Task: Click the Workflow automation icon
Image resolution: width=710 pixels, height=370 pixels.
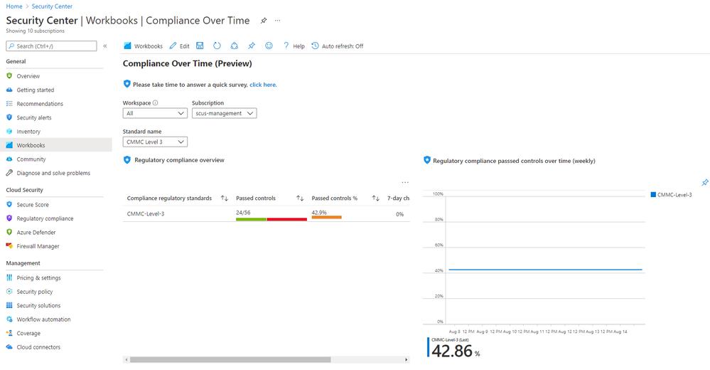Action: pos(9,319)
